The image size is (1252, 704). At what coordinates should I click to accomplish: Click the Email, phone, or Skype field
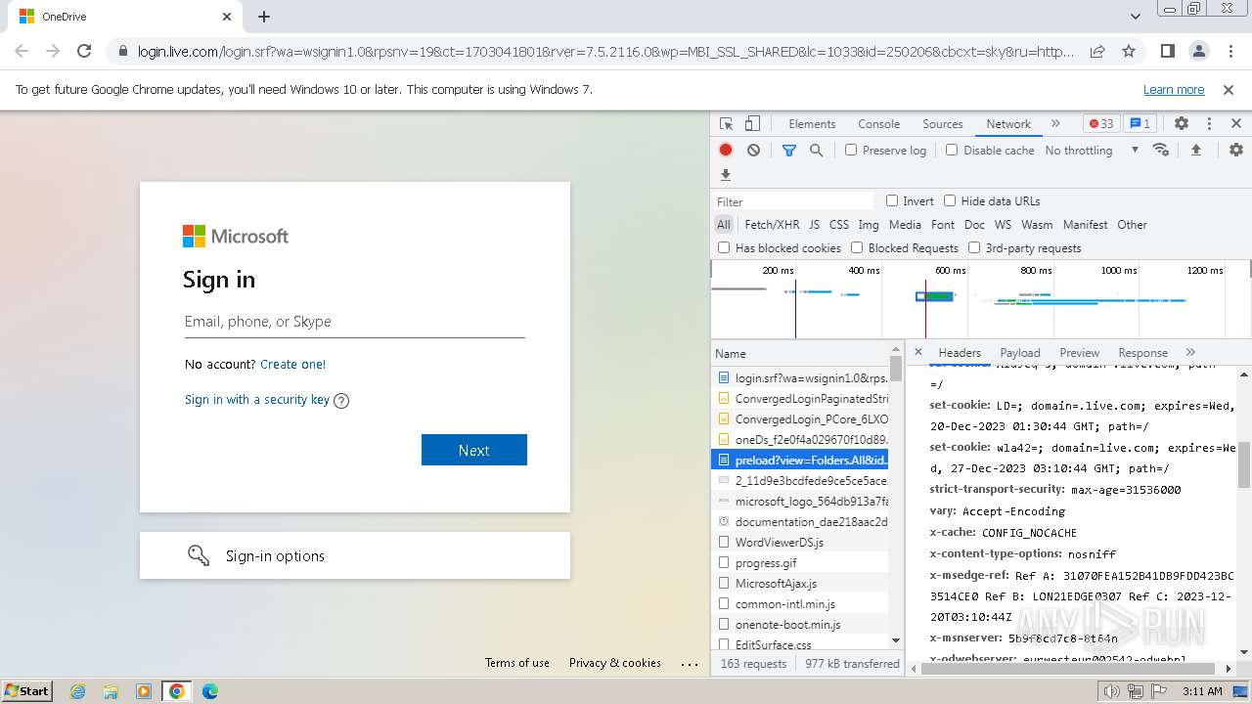point(355,322)
